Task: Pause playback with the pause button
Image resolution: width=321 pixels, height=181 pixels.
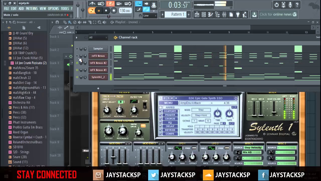Action: coord(99,11)
